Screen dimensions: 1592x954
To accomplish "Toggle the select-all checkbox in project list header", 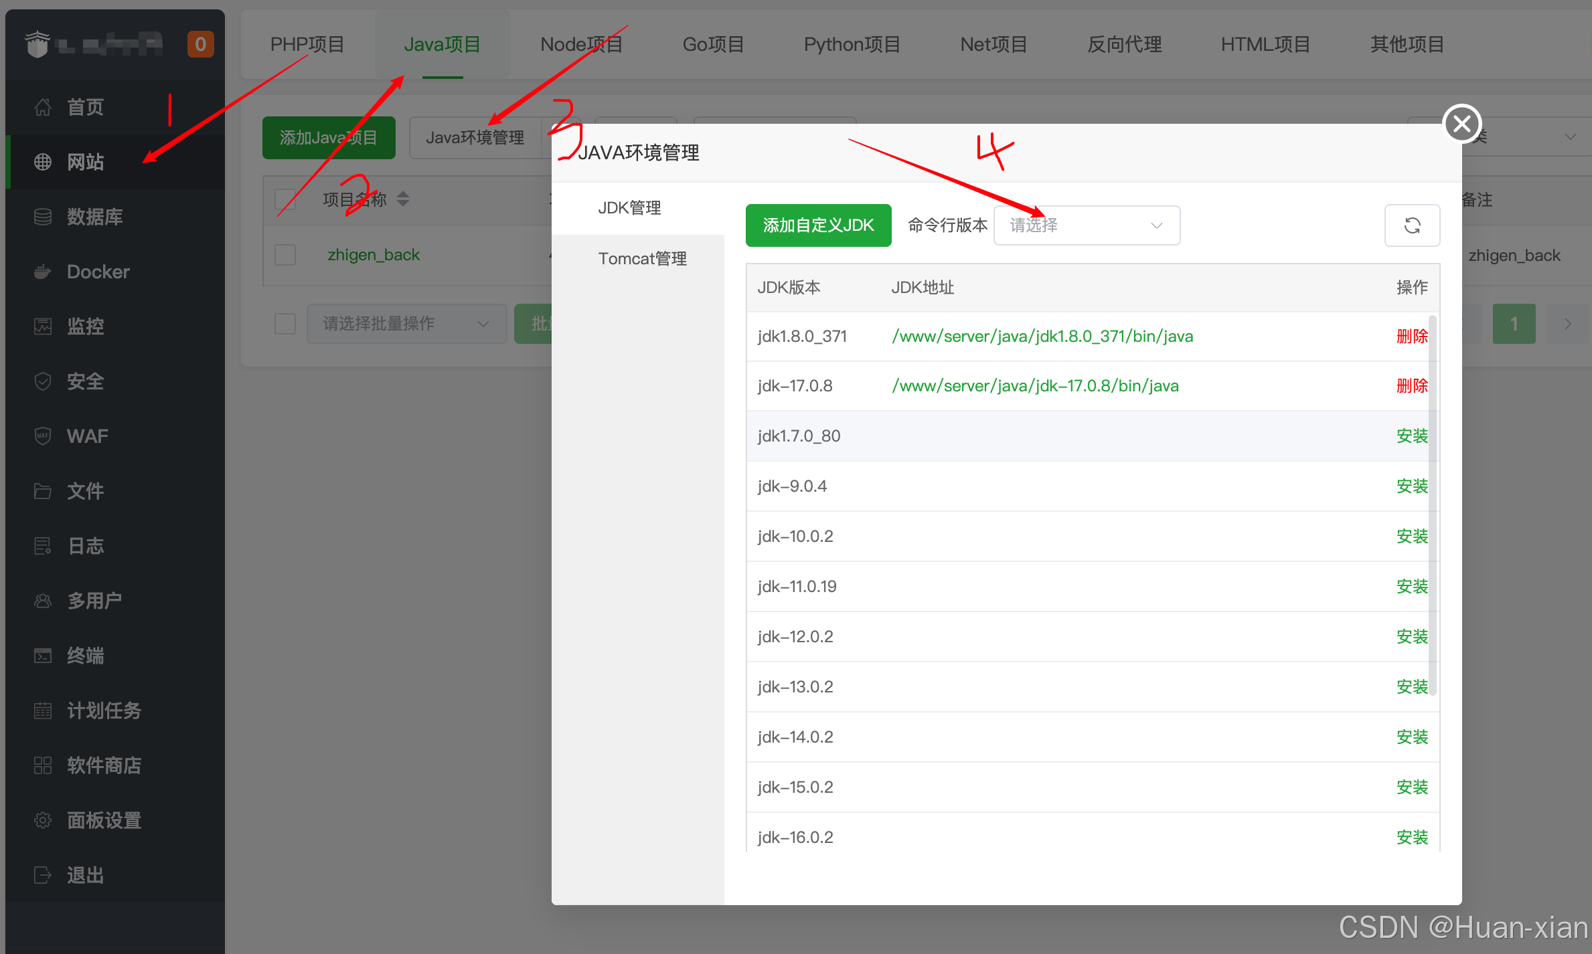I will [285, 199].
